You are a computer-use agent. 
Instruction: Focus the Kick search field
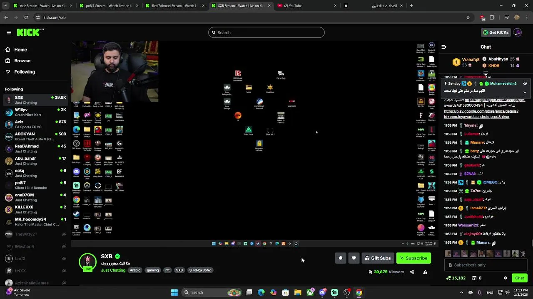pos(266,32)
